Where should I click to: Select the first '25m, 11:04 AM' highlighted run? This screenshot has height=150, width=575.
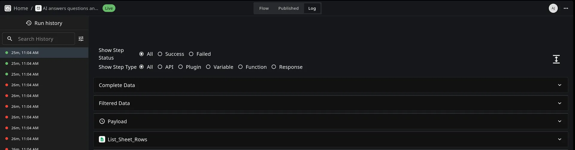44,52
